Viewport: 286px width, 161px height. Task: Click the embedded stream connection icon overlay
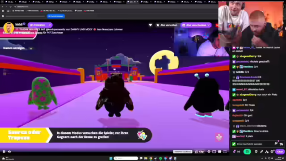219,137
